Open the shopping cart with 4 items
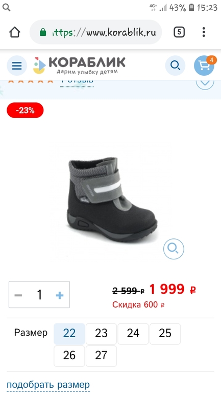Screen dimensions: 221x394 click(x=204, y=65)
